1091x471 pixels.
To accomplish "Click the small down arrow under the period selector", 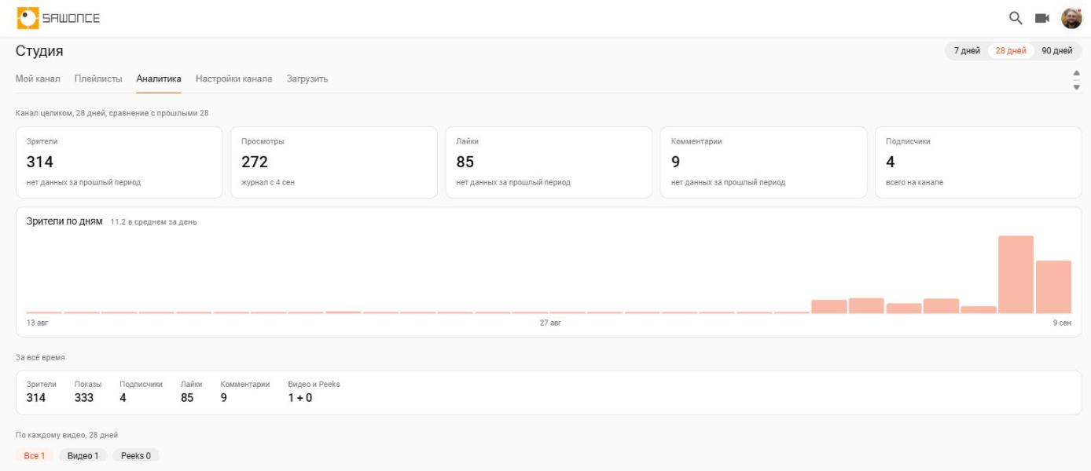I will pyautogui.click(x=1077, y=86).
